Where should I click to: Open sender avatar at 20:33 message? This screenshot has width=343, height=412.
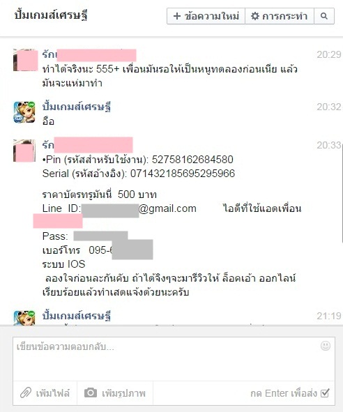coord(24,151)
